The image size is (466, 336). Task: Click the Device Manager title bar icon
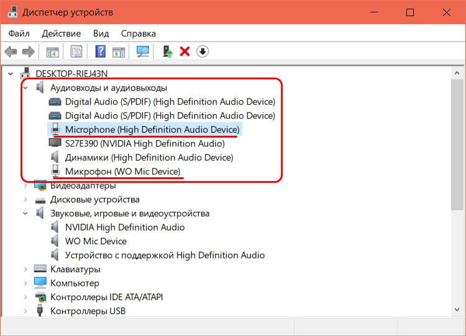coord(12,12)
